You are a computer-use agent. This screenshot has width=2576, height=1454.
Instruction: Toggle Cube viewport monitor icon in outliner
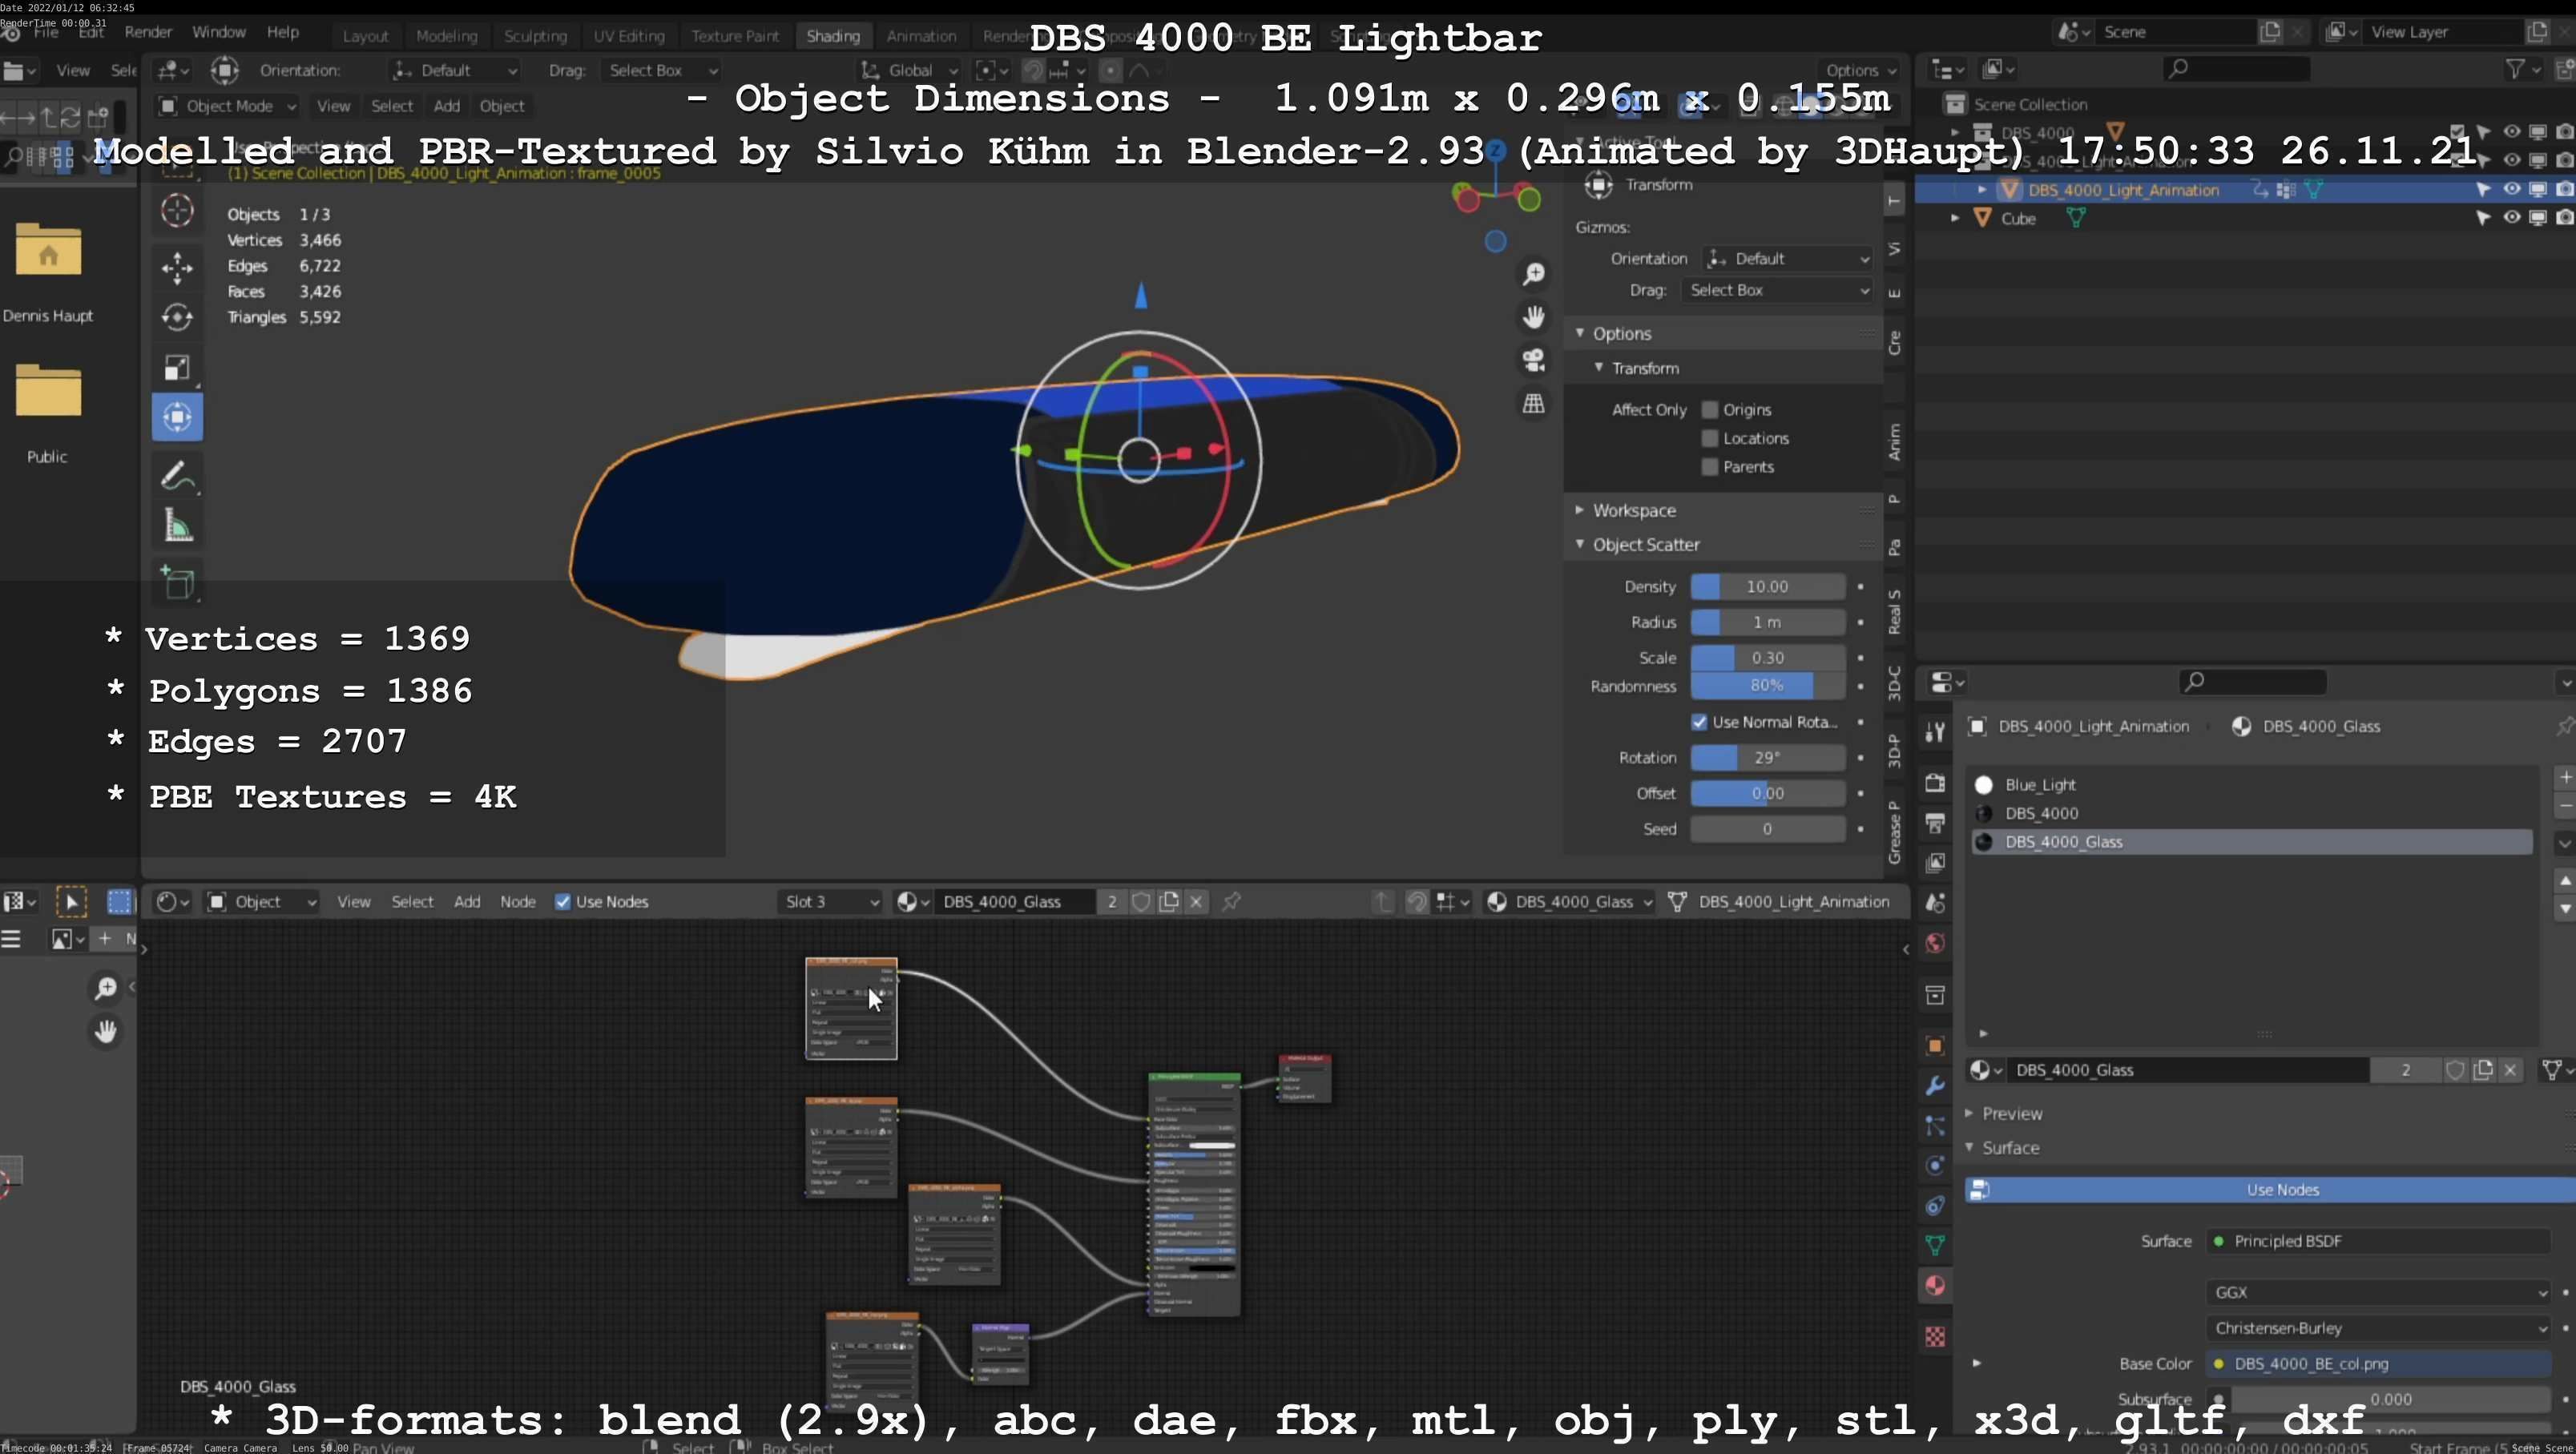(2538, 218)
